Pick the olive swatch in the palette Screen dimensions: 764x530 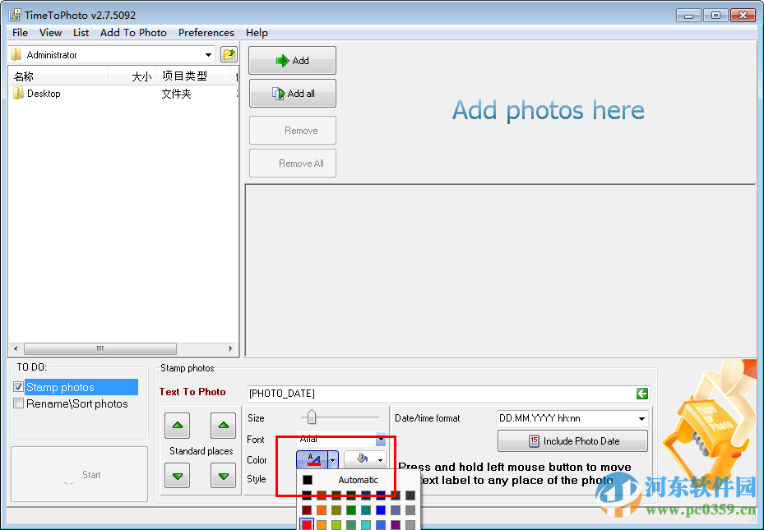point(336,510)
